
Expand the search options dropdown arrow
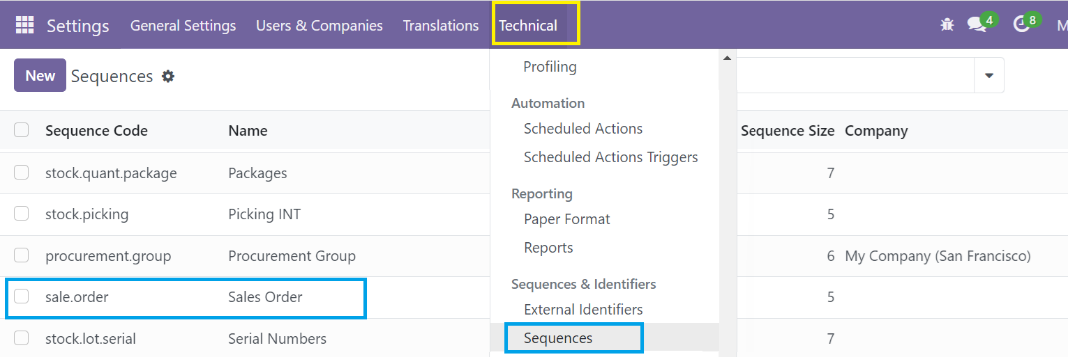pos(989,75)
